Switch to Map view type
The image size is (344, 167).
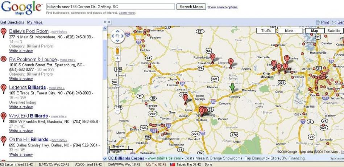pos(314,31)
